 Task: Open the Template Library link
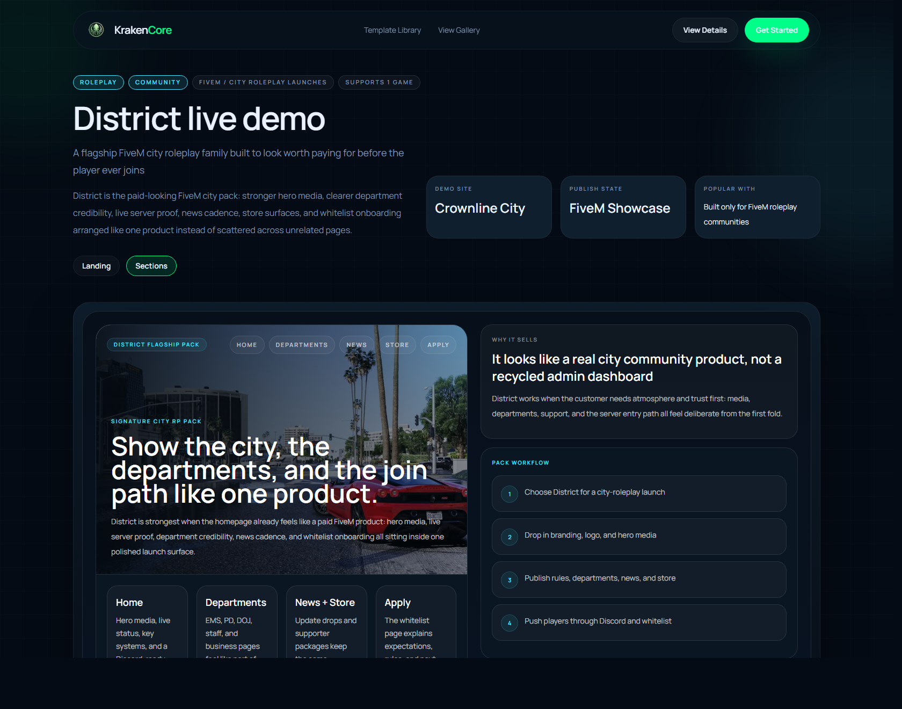392,30
